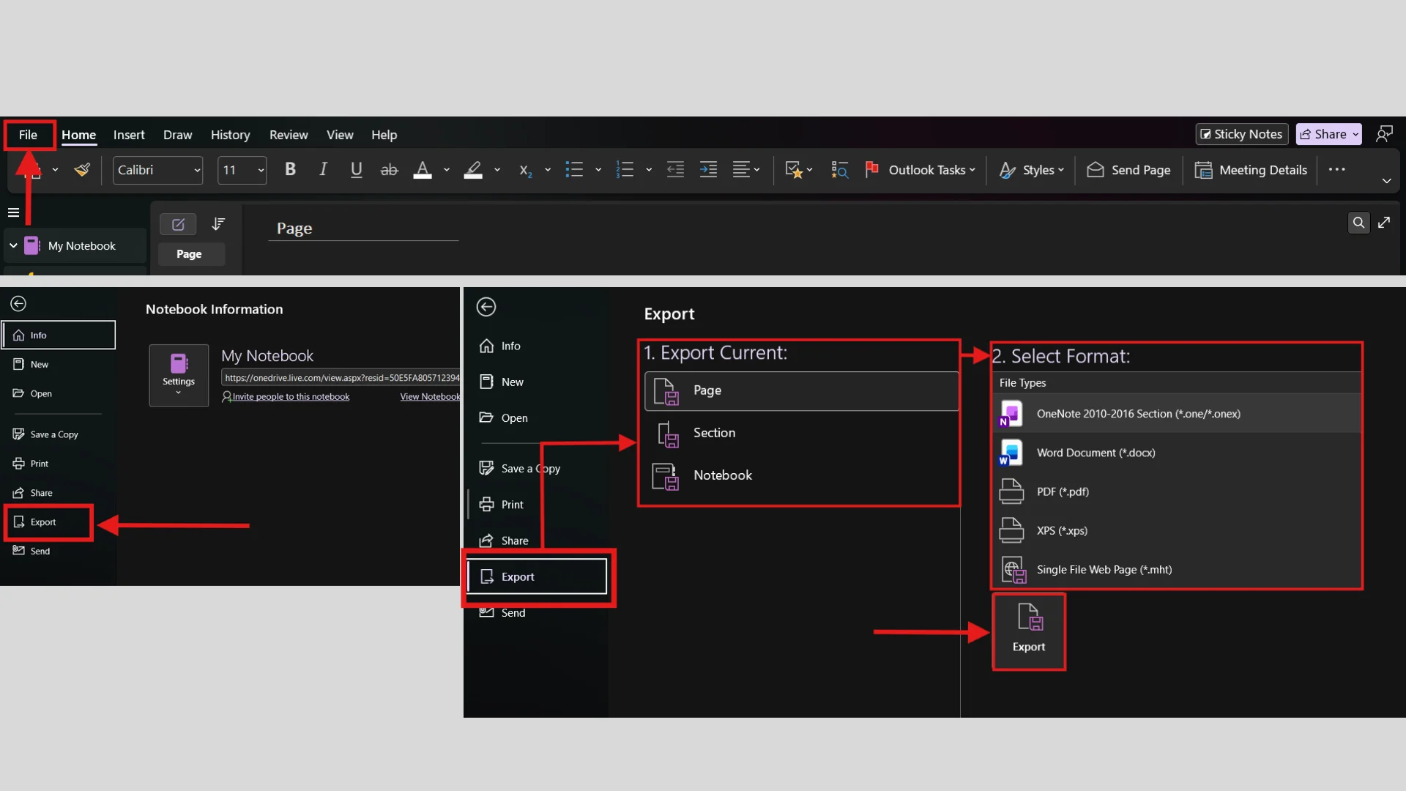
Task: Toggle the navigation pane hamburger icon
Action: (13, 212)
